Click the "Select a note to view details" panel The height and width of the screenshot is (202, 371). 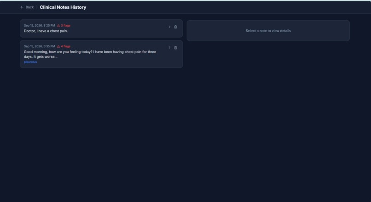(x=268, y=31)
